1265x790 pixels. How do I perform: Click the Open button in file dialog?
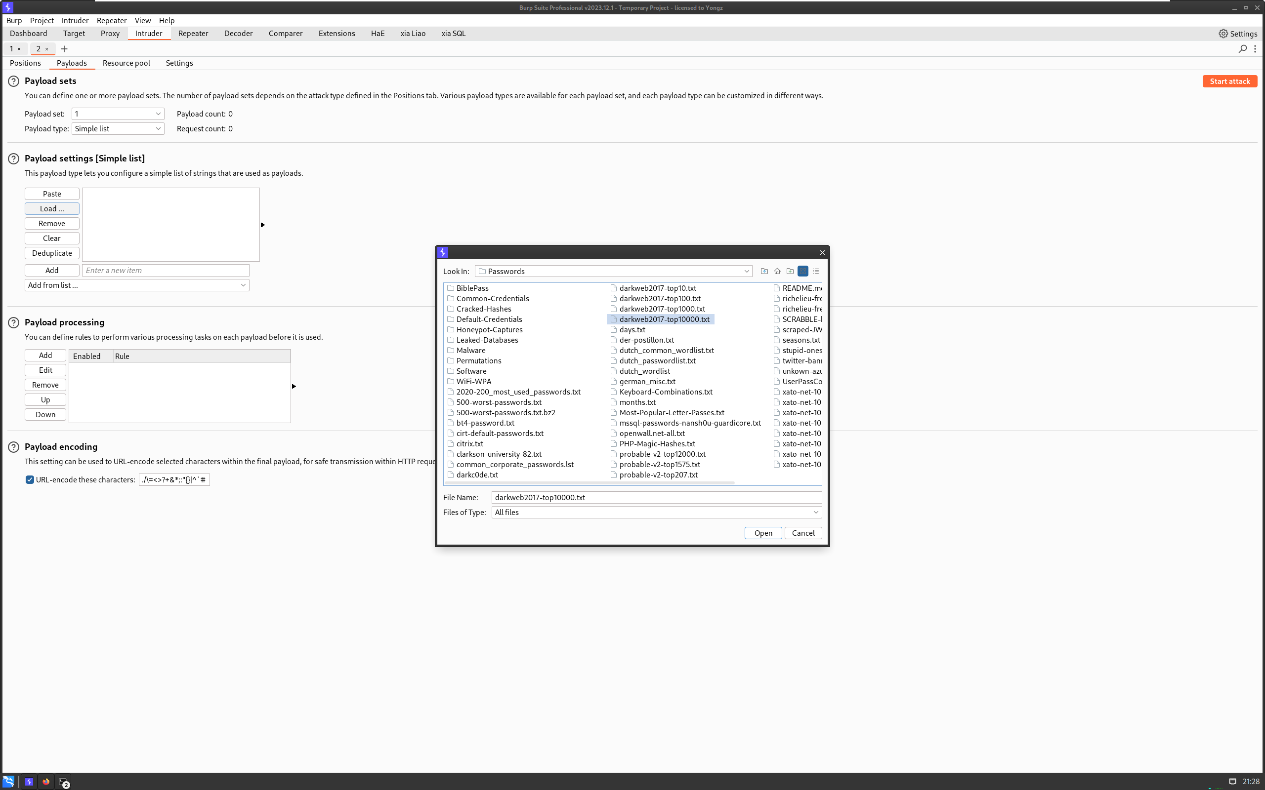coord(763,533)
